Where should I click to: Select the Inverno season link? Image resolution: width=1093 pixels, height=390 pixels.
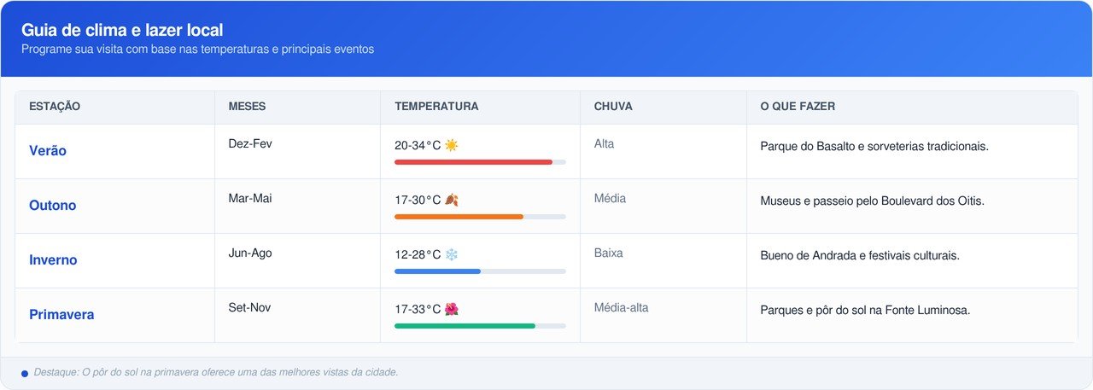click(x=53, y=260)
